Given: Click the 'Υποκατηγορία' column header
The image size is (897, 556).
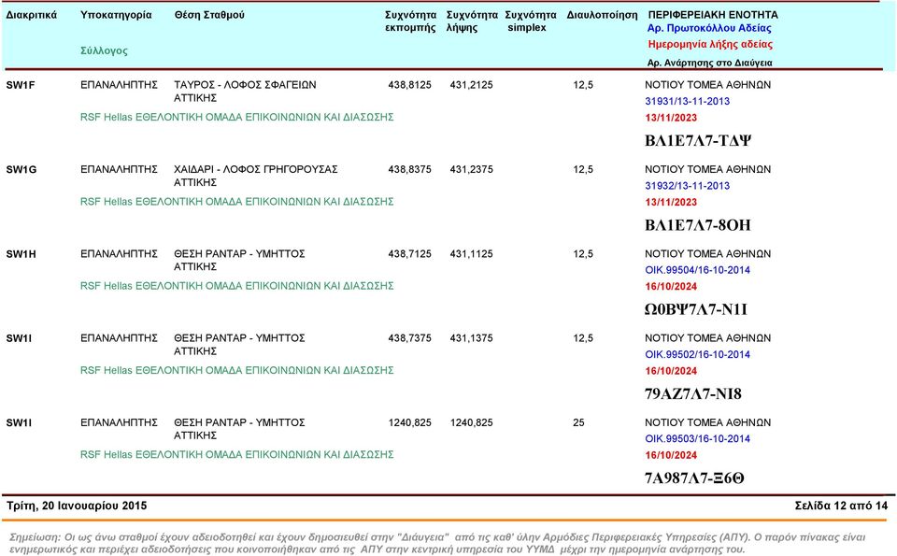Looking at the screenshot, I should coord(116,15).
